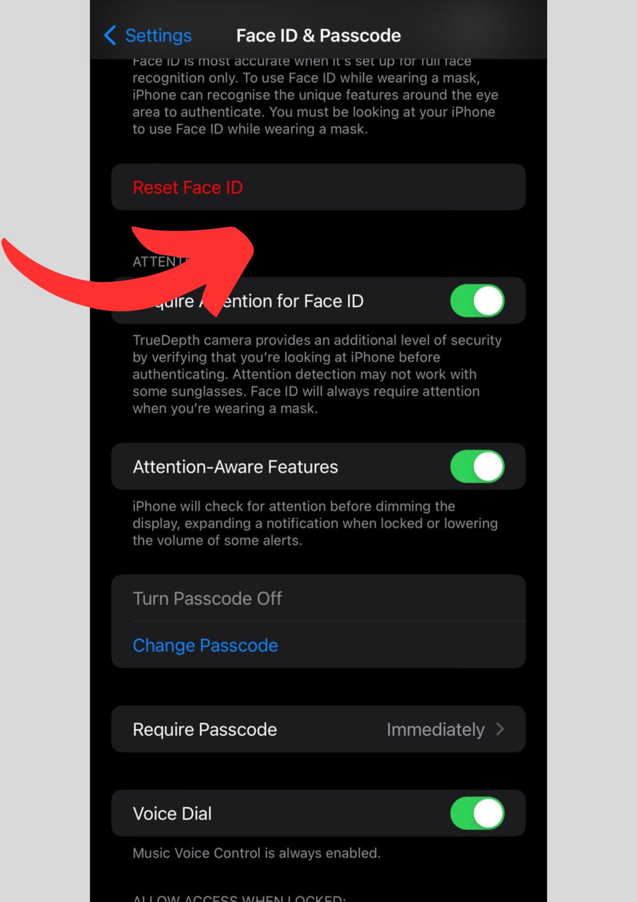Tap the TrueDepth camera description text
Viewport: 637px width, 902px height.
317,374
